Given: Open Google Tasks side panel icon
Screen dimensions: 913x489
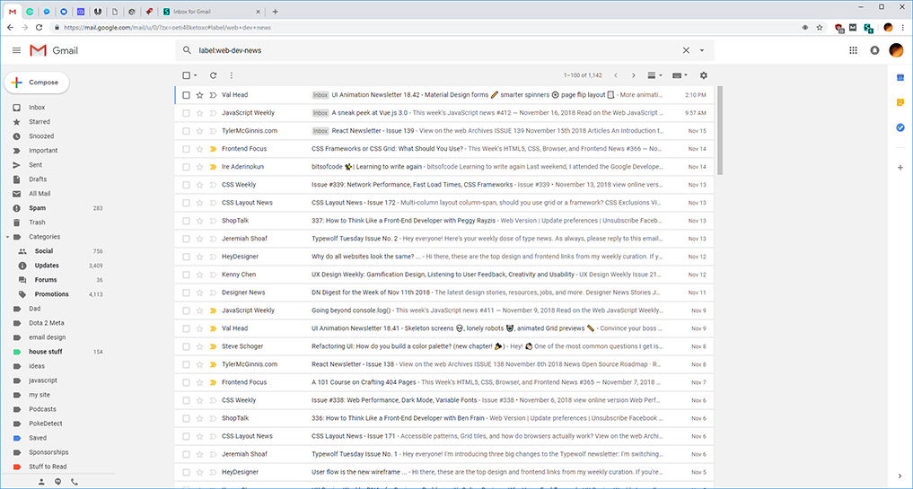Looking at the screenshot, I should [900, 127].
